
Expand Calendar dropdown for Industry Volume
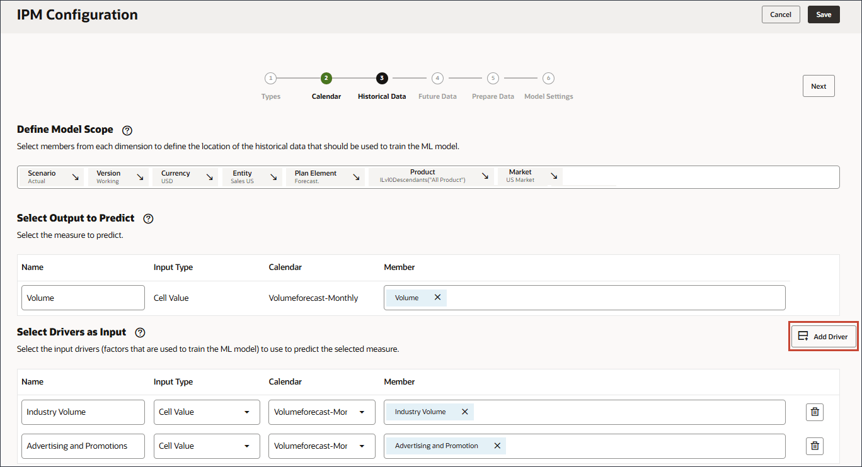(362, 412)
